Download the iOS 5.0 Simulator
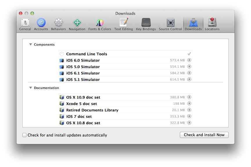Viewport: 251px width, 167px height. [189, 67]
